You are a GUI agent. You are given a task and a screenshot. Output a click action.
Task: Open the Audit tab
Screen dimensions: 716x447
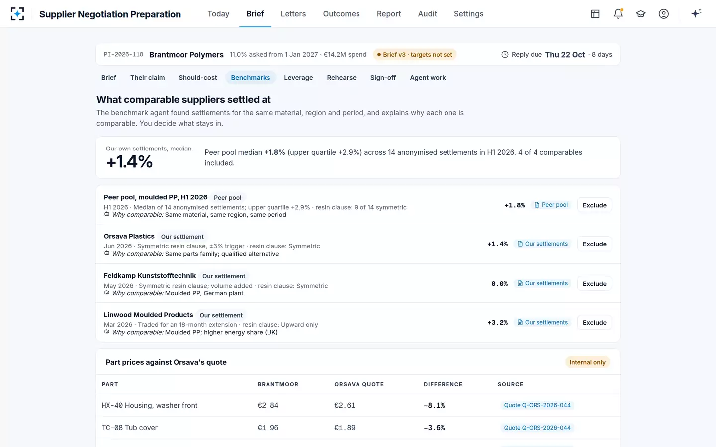click(x=428, y=14)
